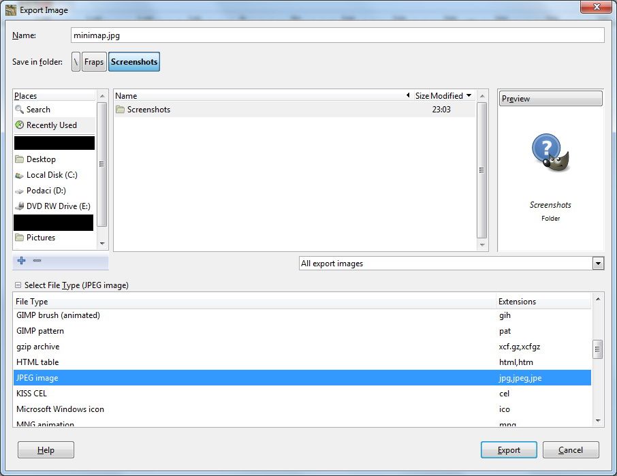This screenshot has width=617, height=476.
Task: Sort files by the Modified column
Action: pyautogui.click(x=447, y=96)
